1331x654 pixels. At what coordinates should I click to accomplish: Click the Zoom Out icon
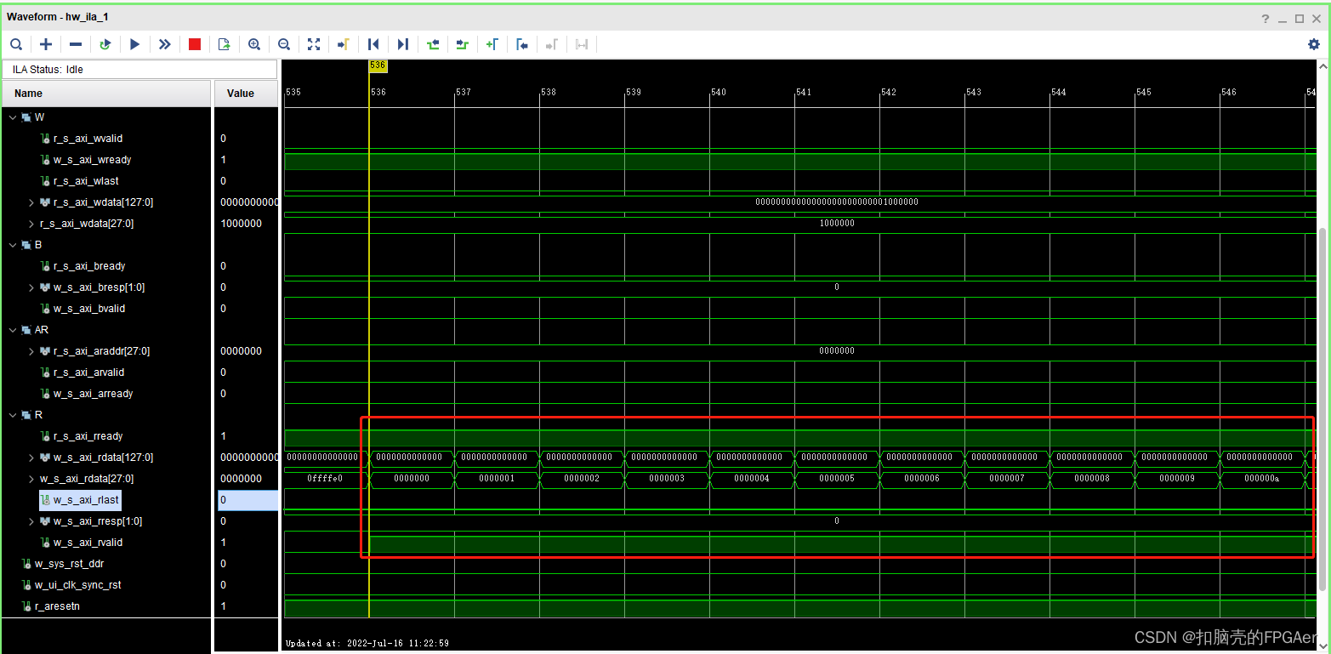click(x=283, y=44)
